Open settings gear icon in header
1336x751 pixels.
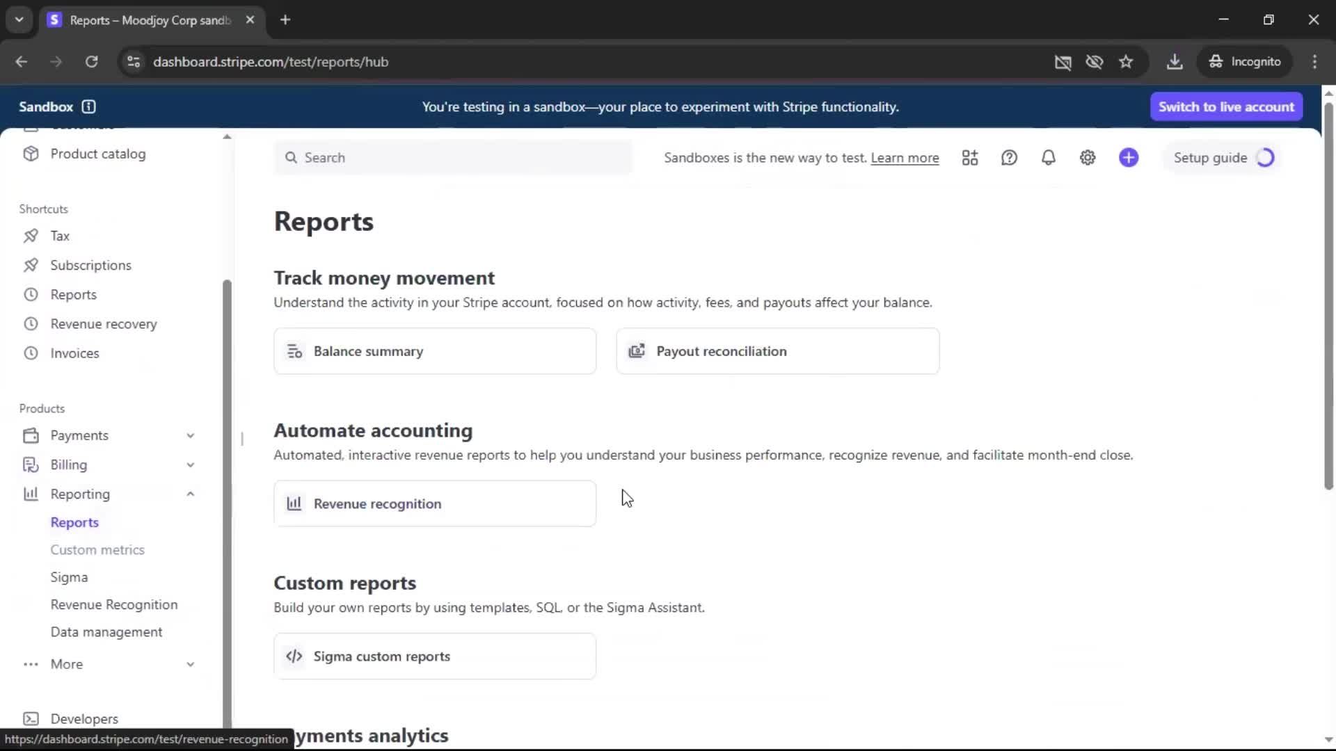(x=1088, y=158)
